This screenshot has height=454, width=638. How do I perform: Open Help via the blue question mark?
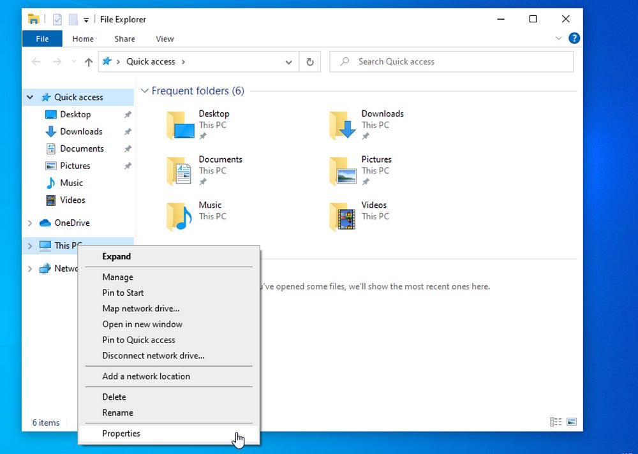point(574,38)
